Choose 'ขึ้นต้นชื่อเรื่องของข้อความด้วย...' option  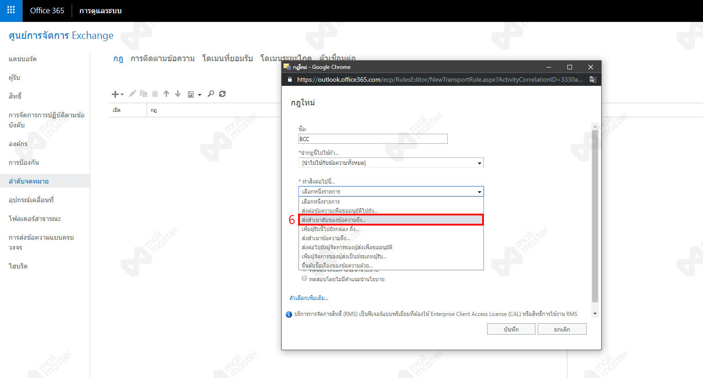391,265
